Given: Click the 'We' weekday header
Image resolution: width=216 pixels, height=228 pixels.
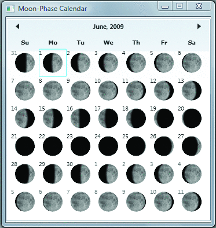Looking at the screenshot, I should tap(108, 43).
